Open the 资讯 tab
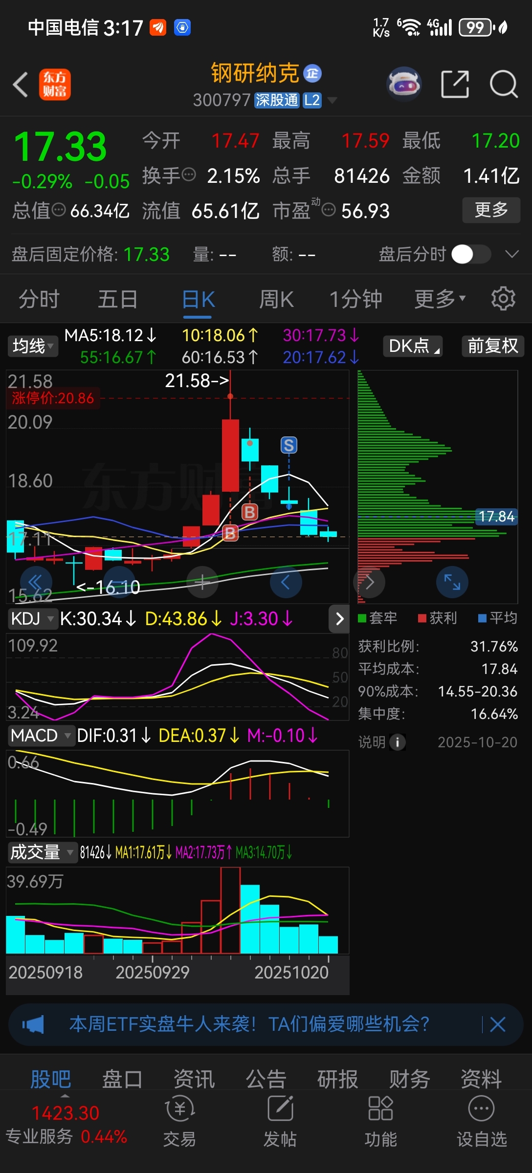The height and width of the screenshot is (1173, 532). click(x=194, y=1079)
